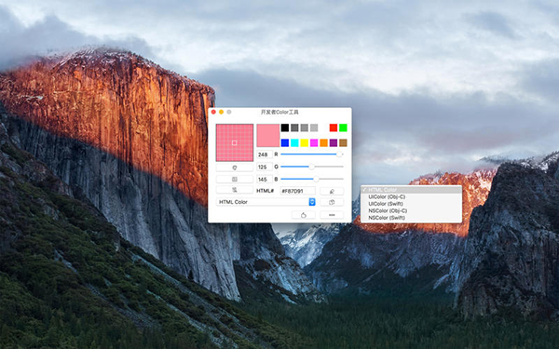Image resolution: width=559 pixels, height=349 pixels.
Task: Click the eyedropper pen icon button
Action: pos(332,191)
